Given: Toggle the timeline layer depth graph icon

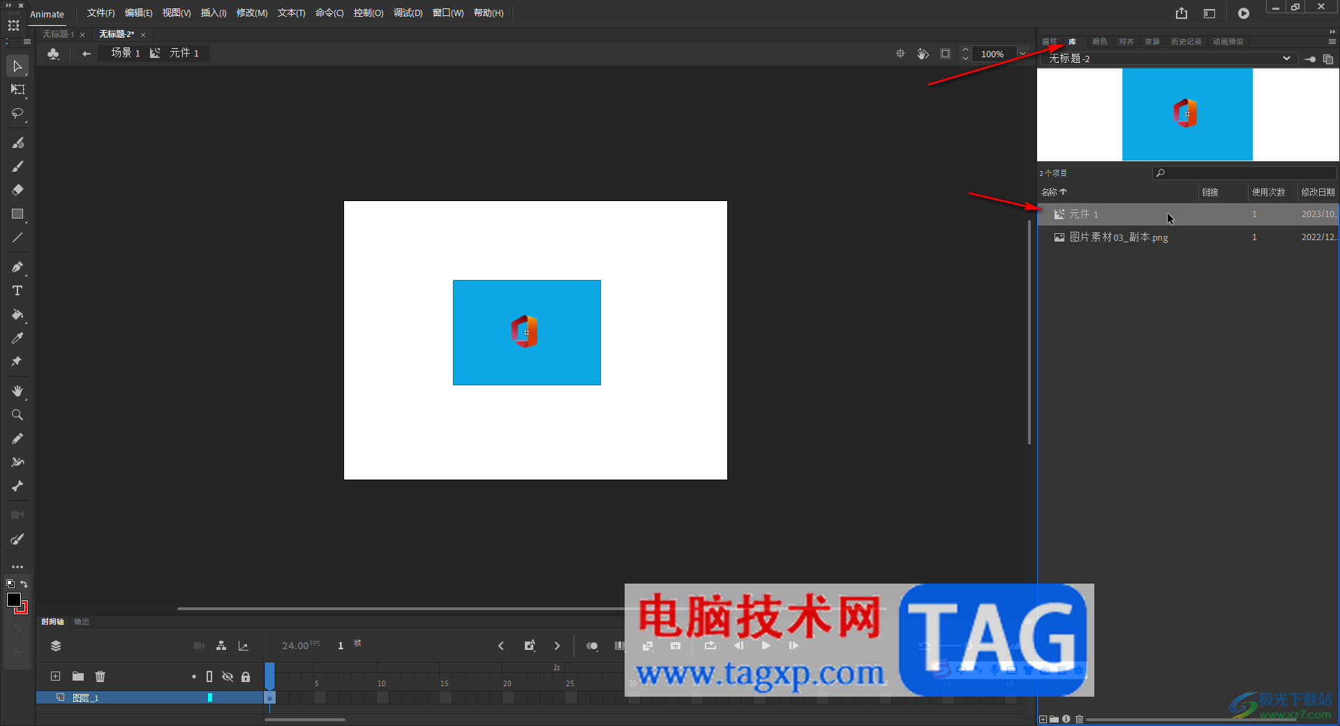Looking at the screenshot, I should click(x=244, y=646).
